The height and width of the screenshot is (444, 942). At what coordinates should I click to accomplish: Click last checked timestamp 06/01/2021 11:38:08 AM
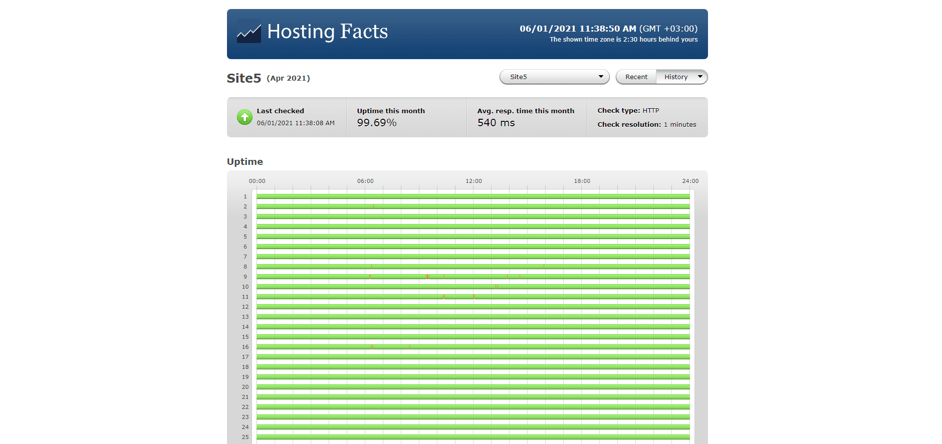[296, 123]
